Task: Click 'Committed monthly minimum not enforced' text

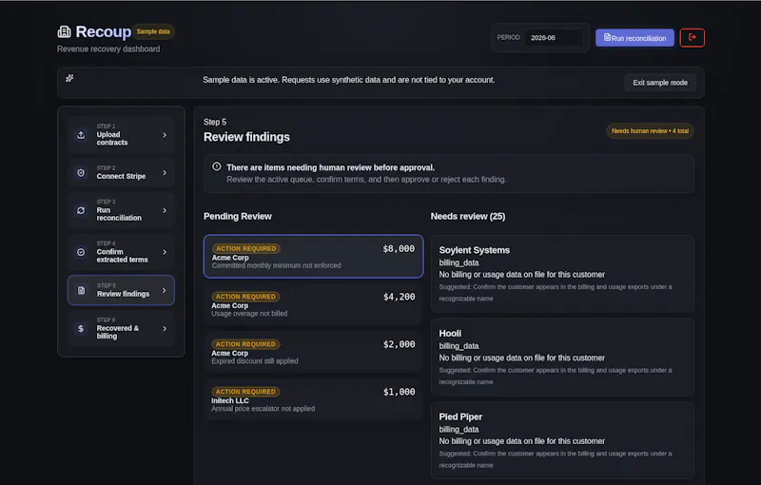Action: 277,265
